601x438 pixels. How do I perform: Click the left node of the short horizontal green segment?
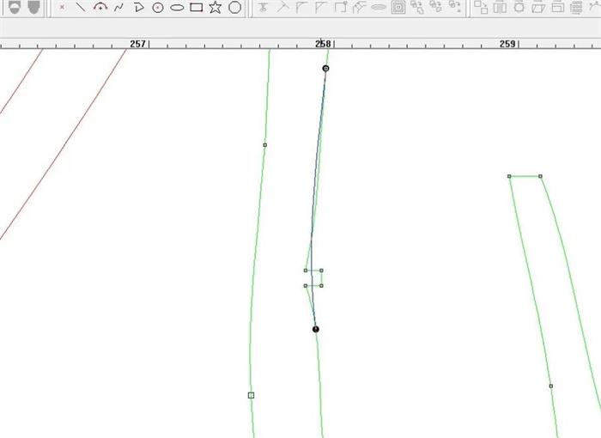pos(509,176)
